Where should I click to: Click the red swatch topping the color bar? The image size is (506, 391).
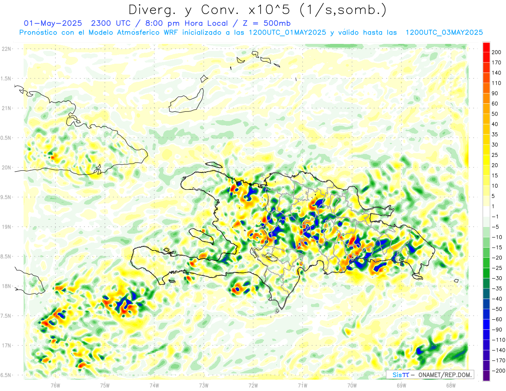486,47
